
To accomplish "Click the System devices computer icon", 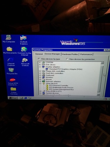I will point(44,93).
